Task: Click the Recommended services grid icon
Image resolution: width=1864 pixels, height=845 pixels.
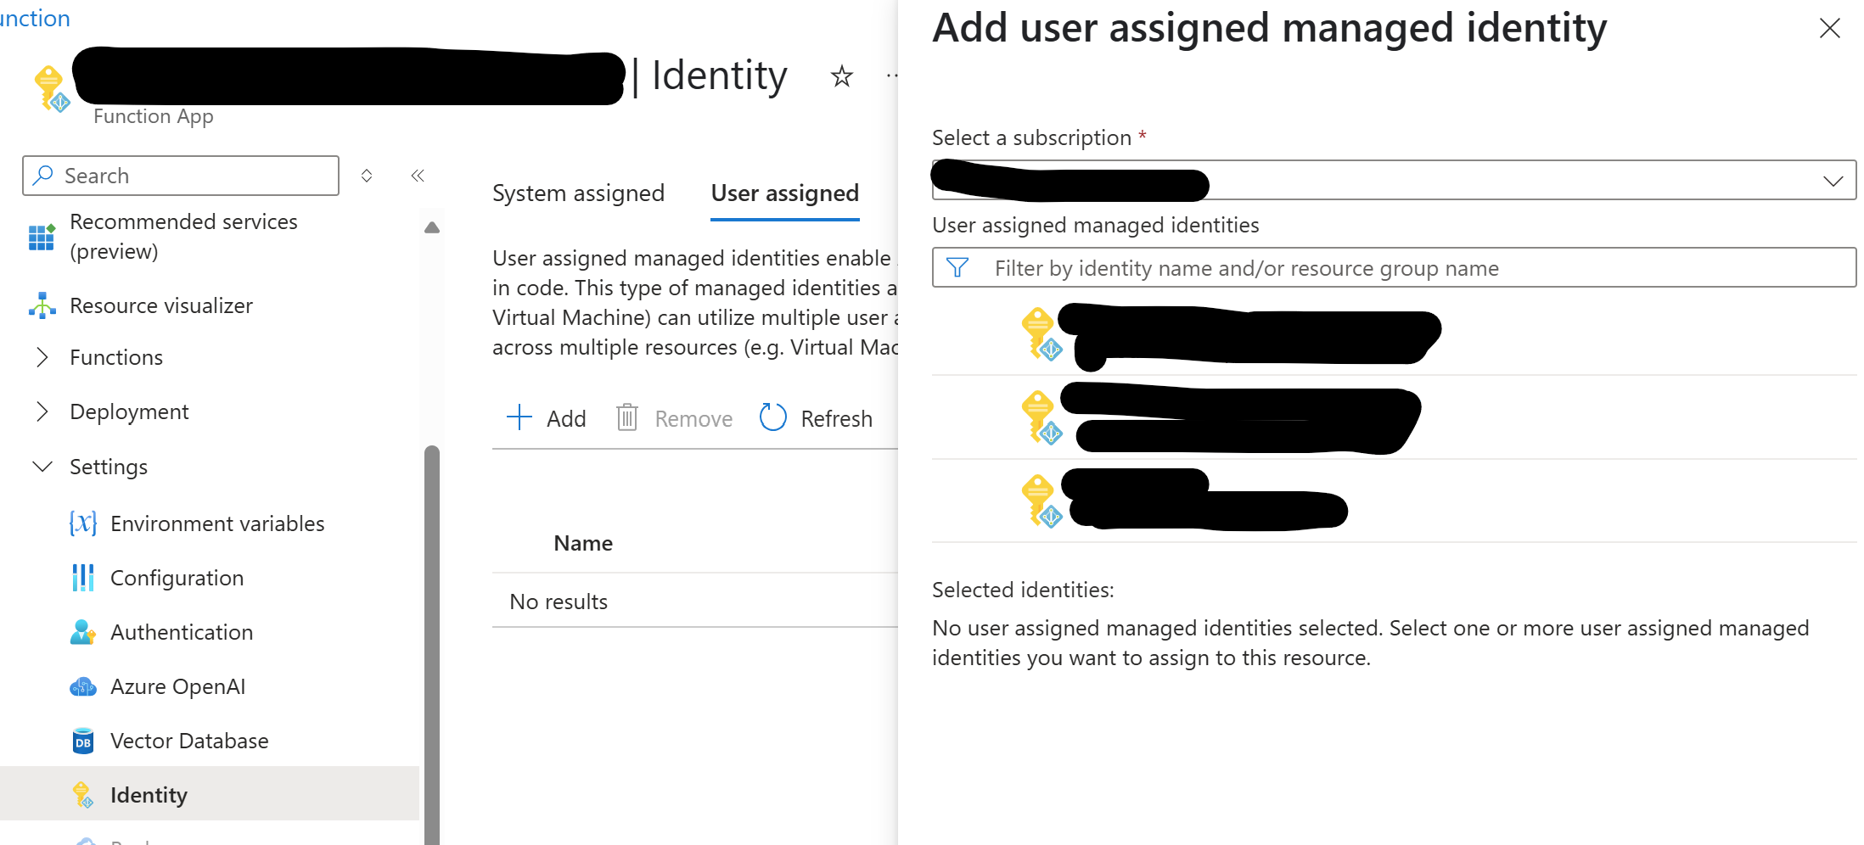Action: pyautogui.click(x=42, y=237)
